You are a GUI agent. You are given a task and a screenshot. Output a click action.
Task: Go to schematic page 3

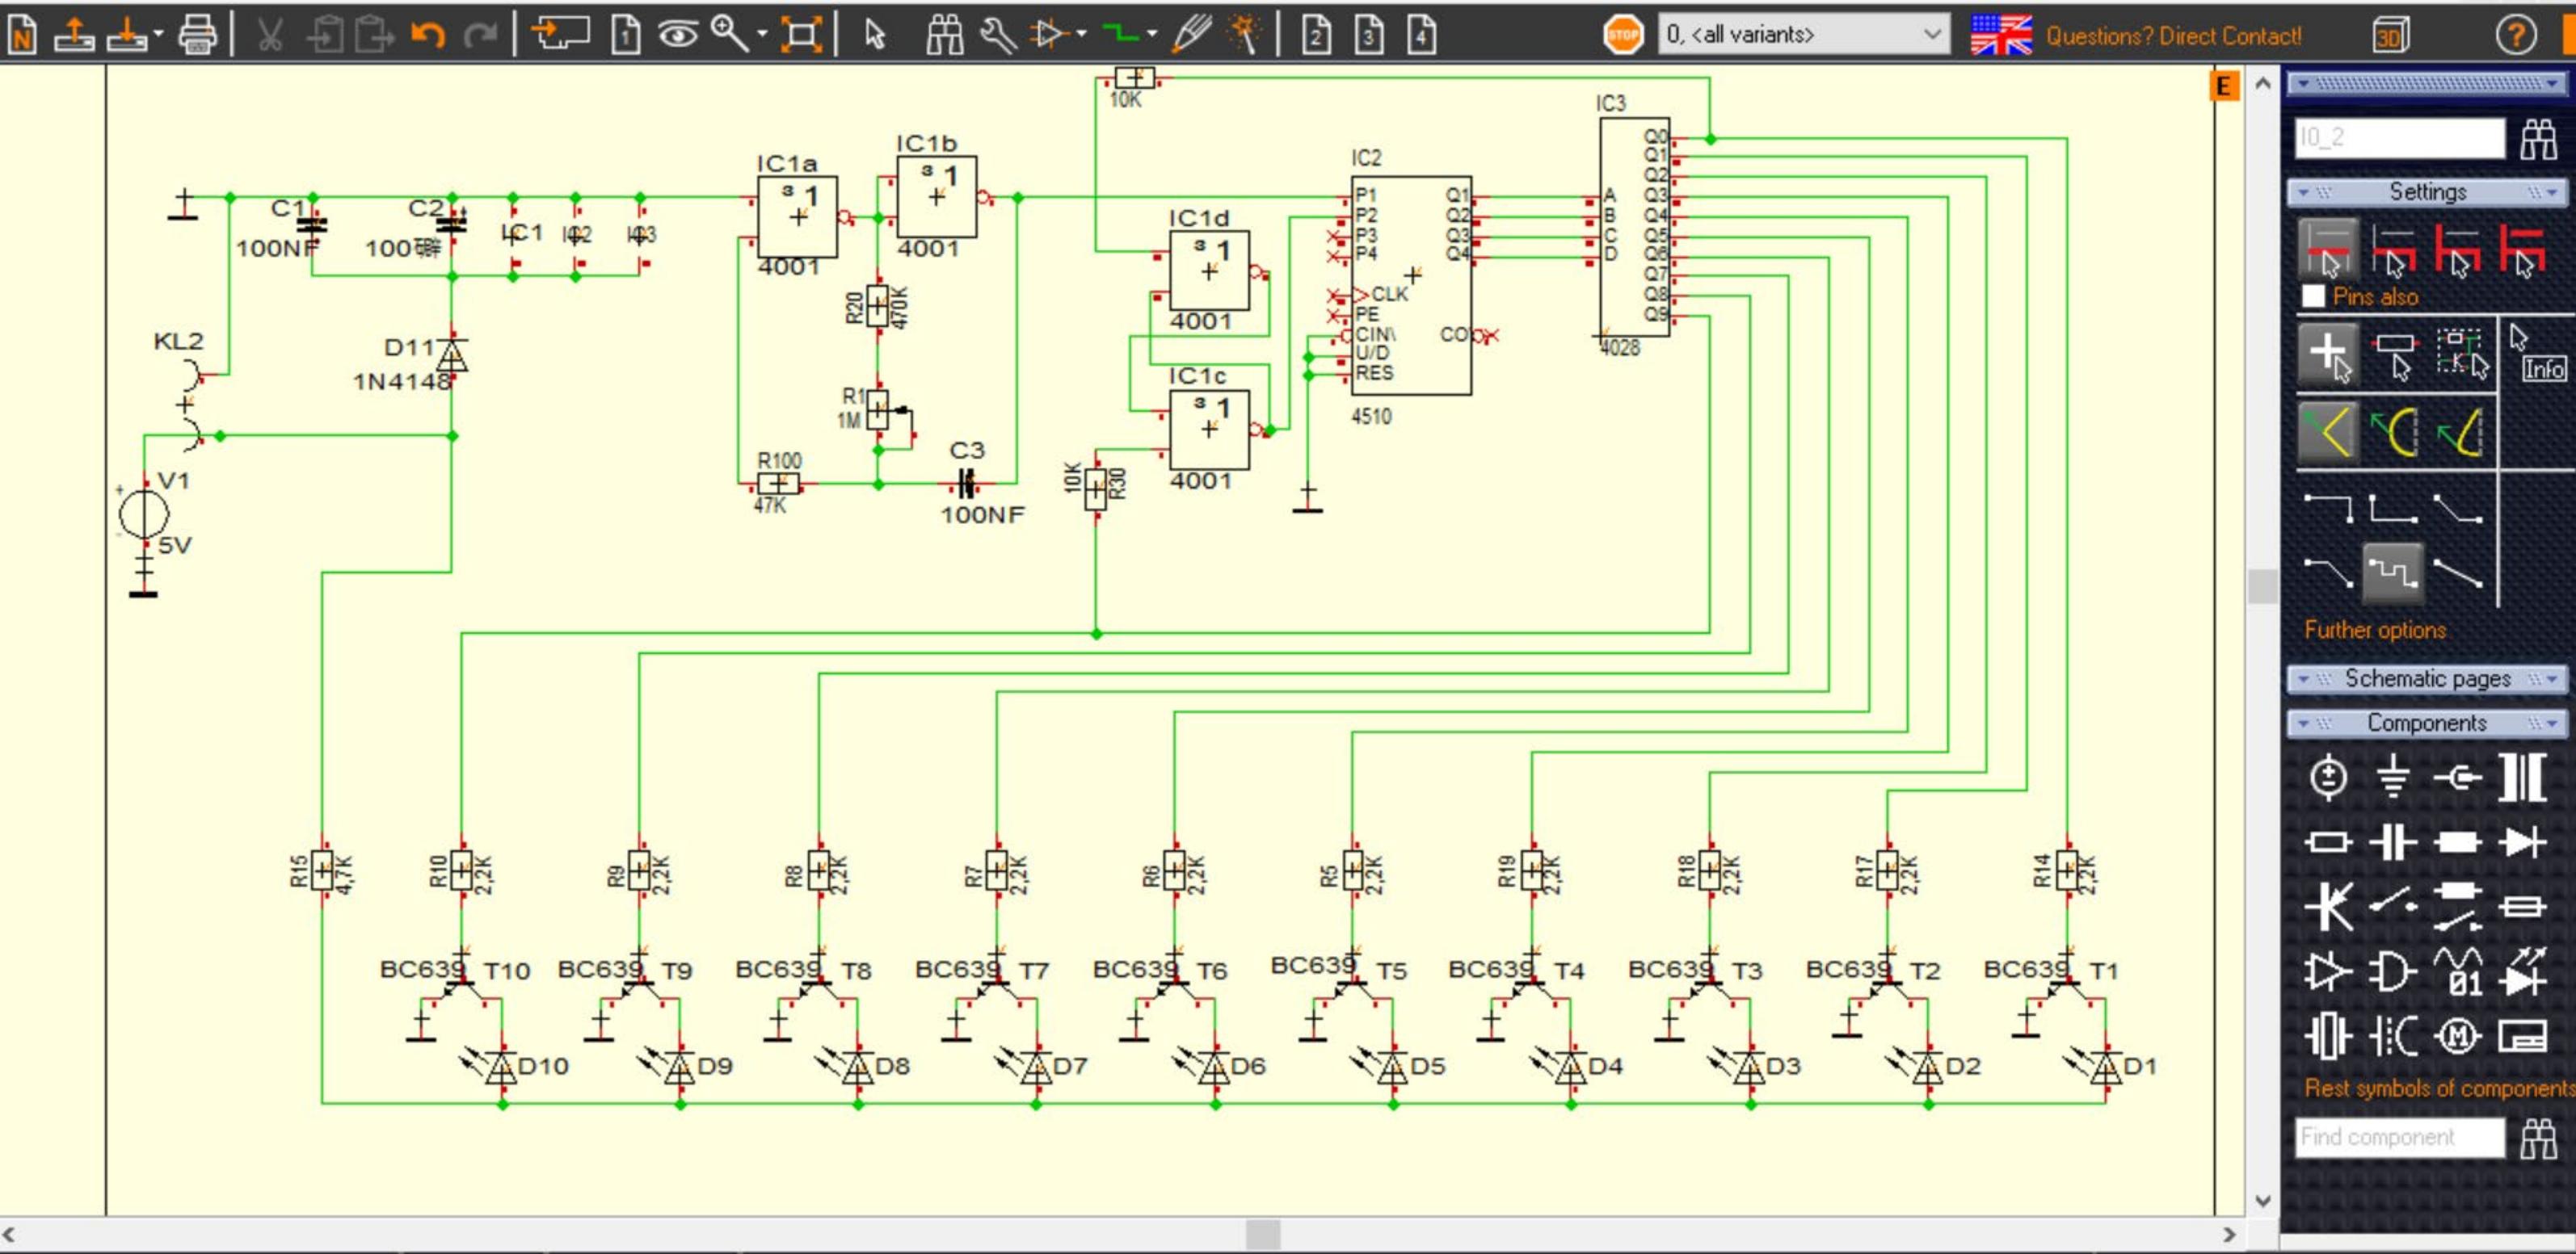[x=1370, y=35]
